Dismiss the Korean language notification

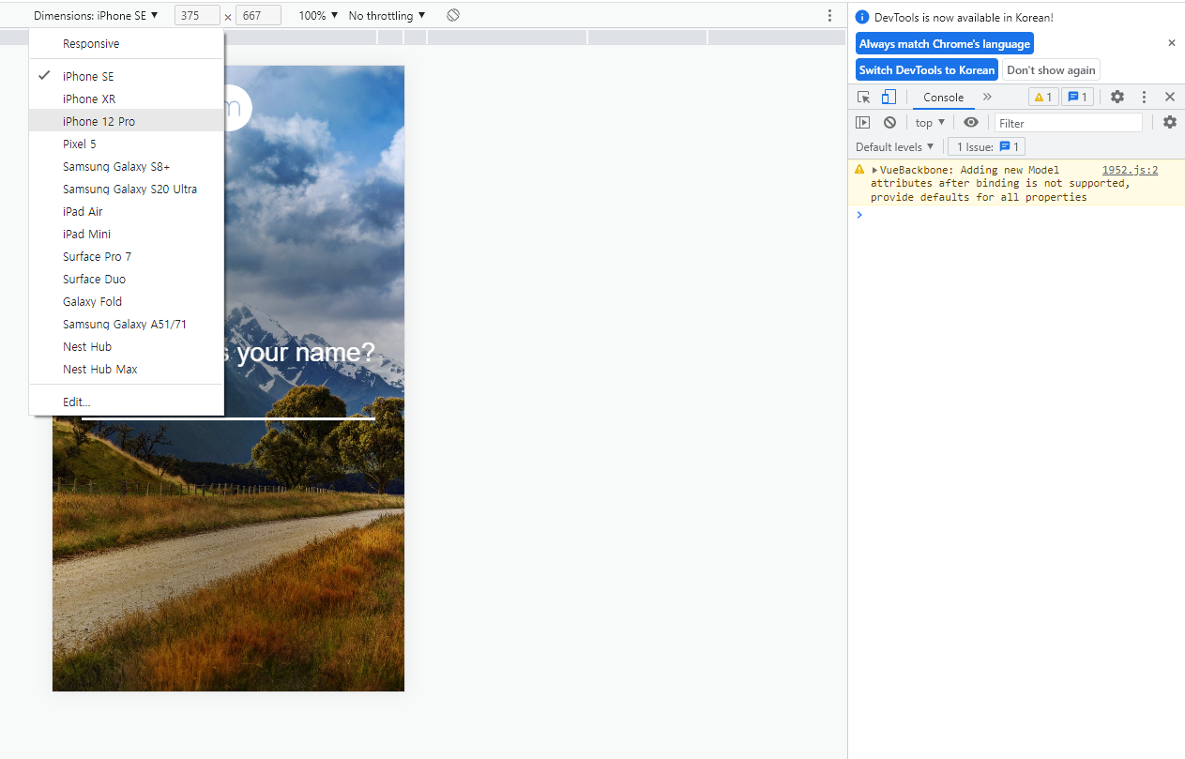[x=1172, y=43]
